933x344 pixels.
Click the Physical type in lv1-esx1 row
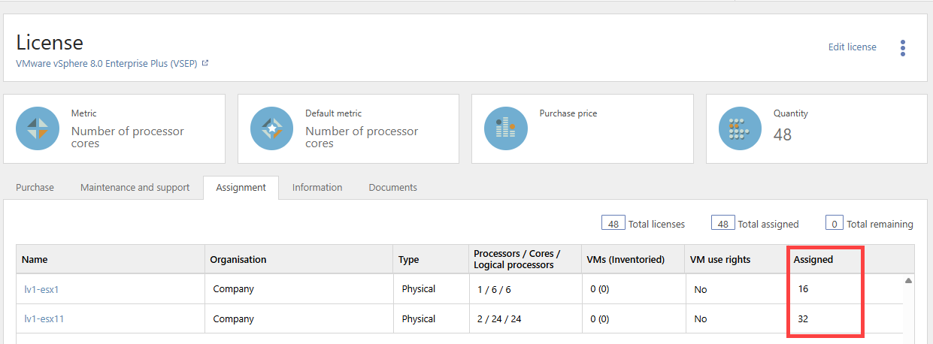(418, 289)
